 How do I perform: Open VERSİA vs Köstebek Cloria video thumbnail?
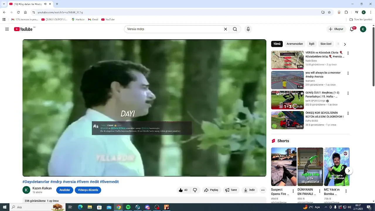click(287, 60)
